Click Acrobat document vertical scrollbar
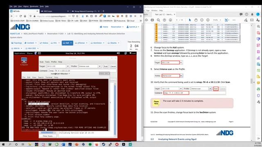Screen dimensions: 262x147 pyautogui.click(x=251, y=82)
